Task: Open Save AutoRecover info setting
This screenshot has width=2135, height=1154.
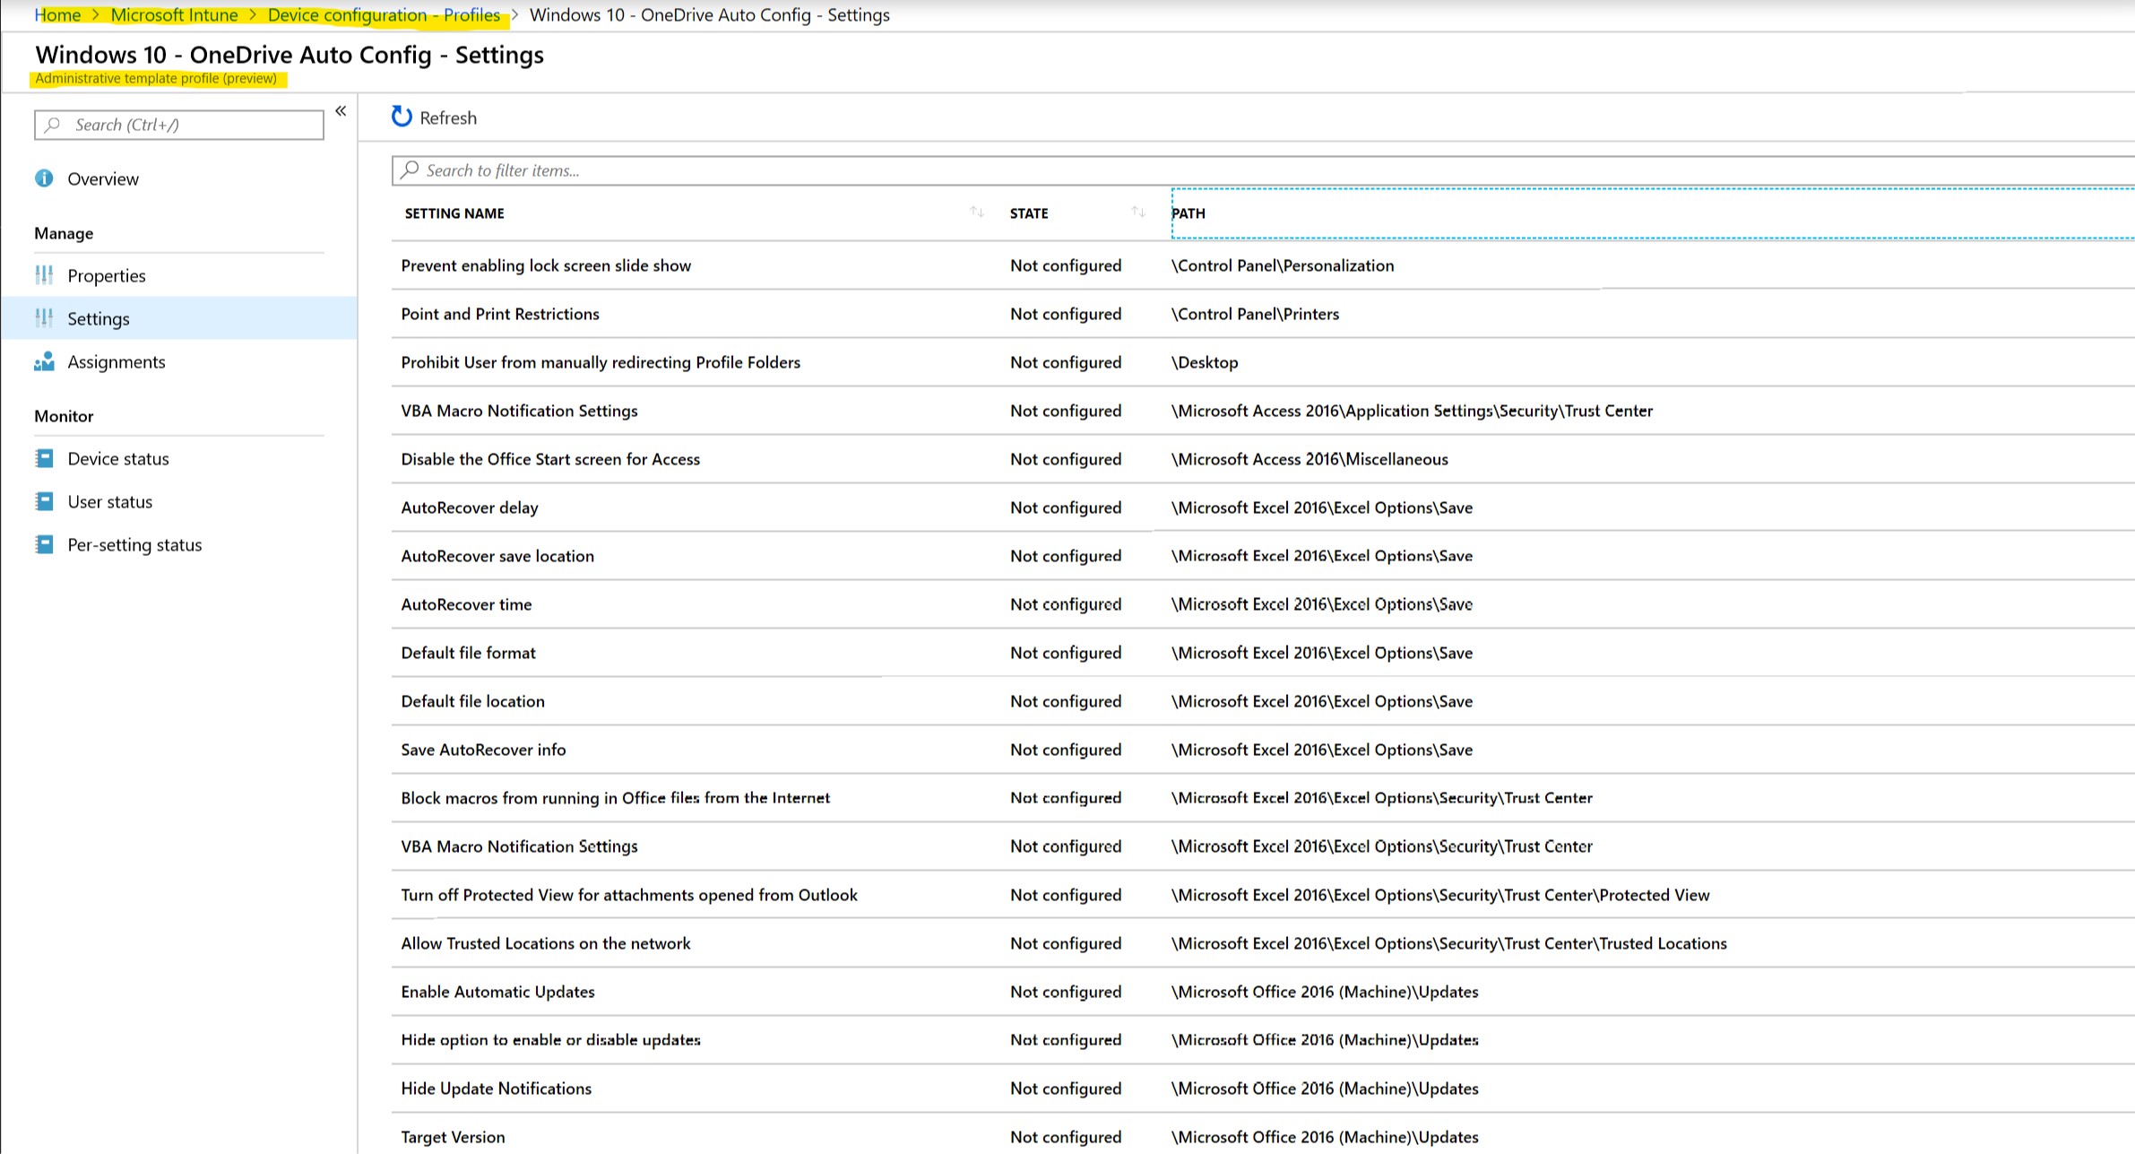Action: pyautogui.click(x=483, y=750)
